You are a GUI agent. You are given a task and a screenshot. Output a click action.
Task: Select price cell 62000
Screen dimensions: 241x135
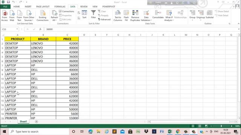[67, 96]
